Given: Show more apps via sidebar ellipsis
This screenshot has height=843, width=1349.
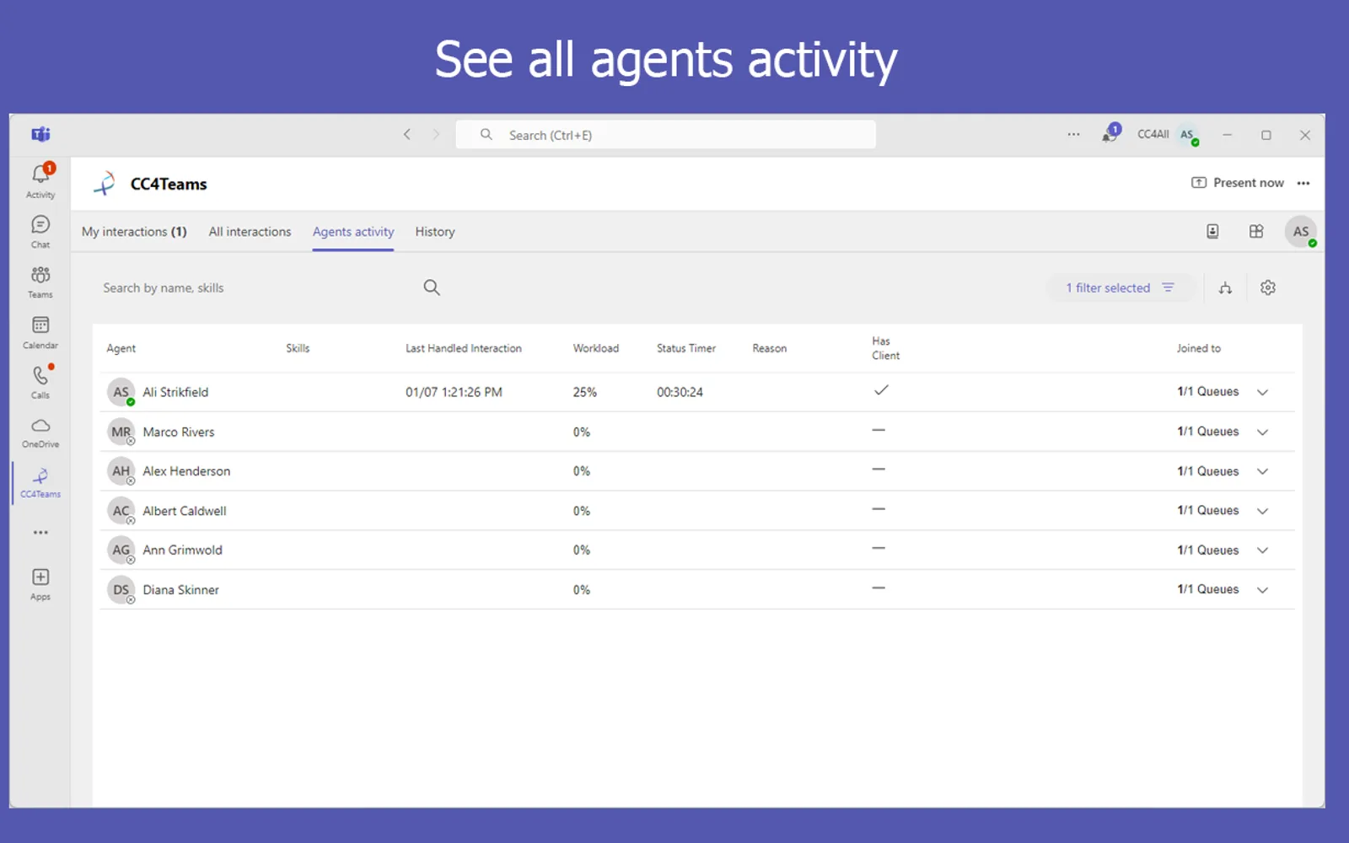Looking at the screenshot, I should tap(40, 533).
